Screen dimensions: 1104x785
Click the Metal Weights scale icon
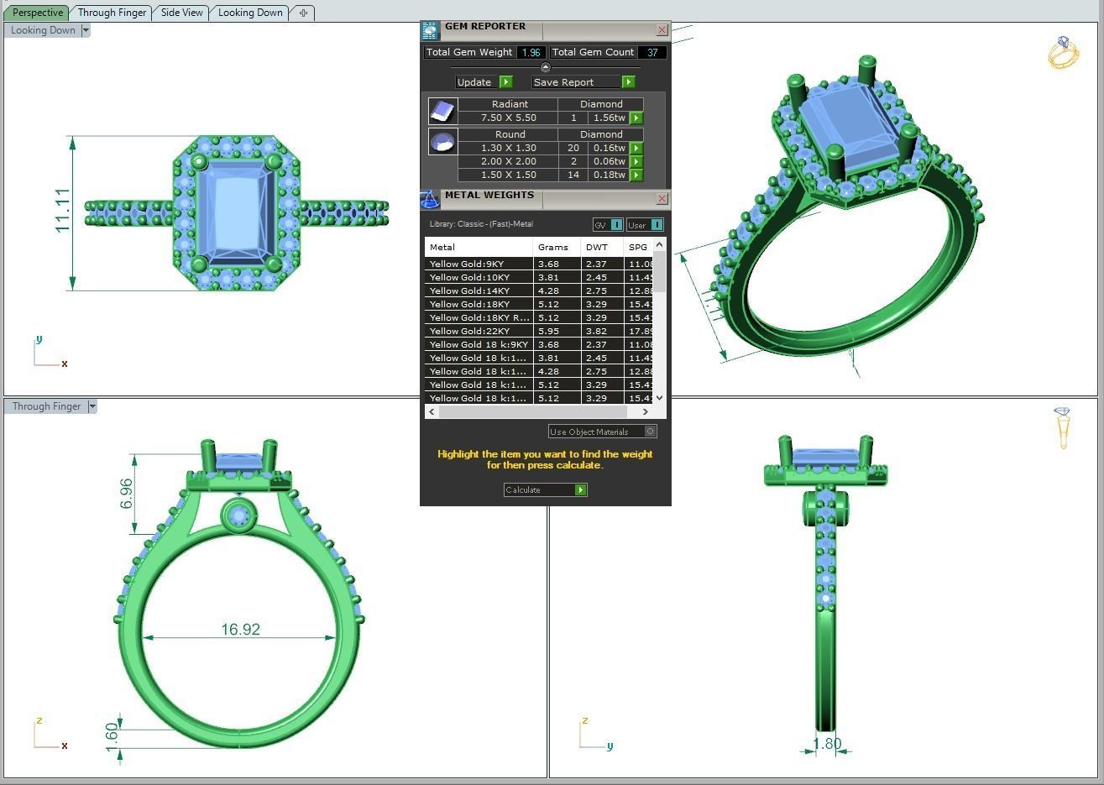pyautogui.click(x=430, y=199)
